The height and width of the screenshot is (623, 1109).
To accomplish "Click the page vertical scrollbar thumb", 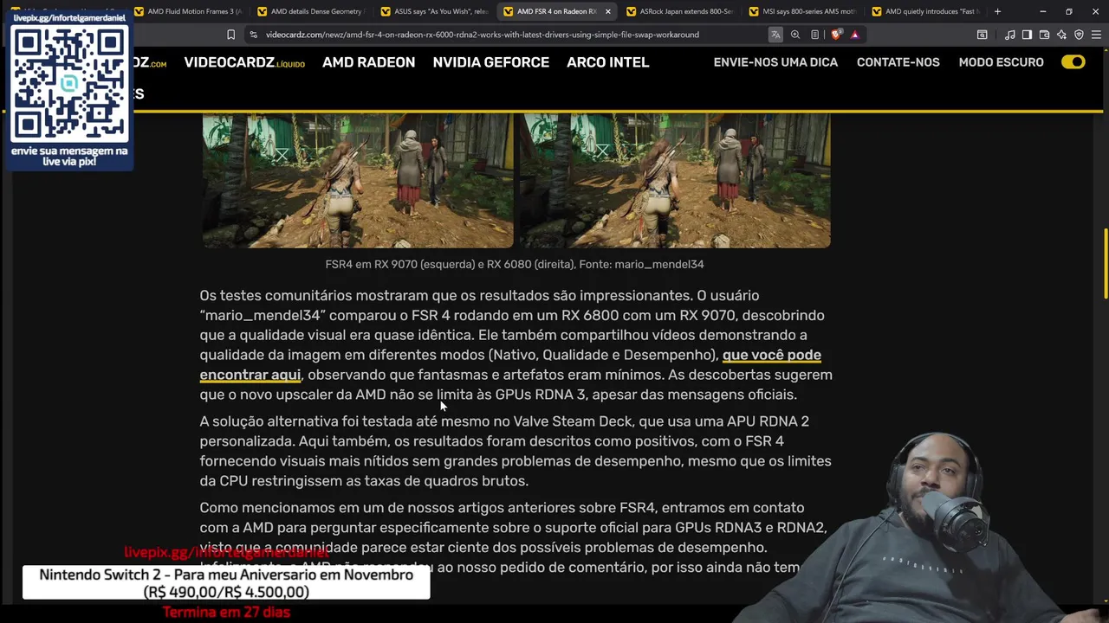I will (1105, 263).
